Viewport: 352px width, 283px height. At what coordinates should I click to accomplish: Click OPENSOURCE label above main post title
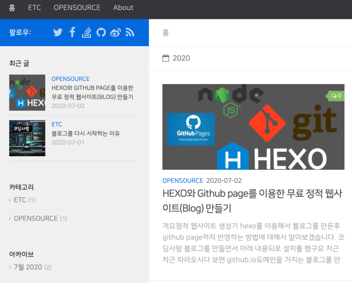tap(183, 181)
